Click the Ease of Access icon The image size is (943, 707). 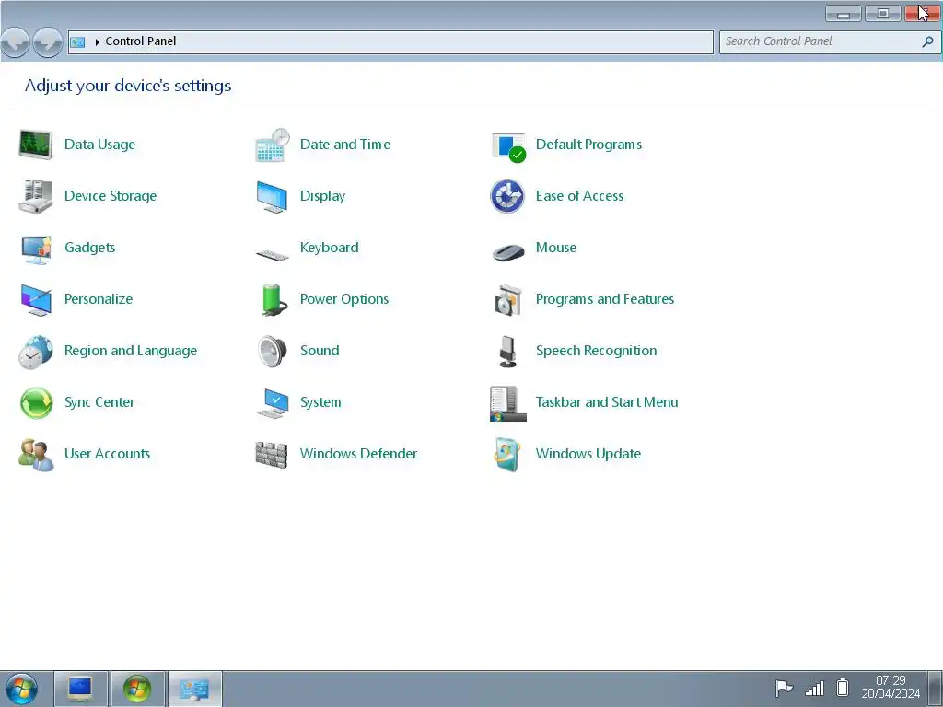click(x=507, y=196)
